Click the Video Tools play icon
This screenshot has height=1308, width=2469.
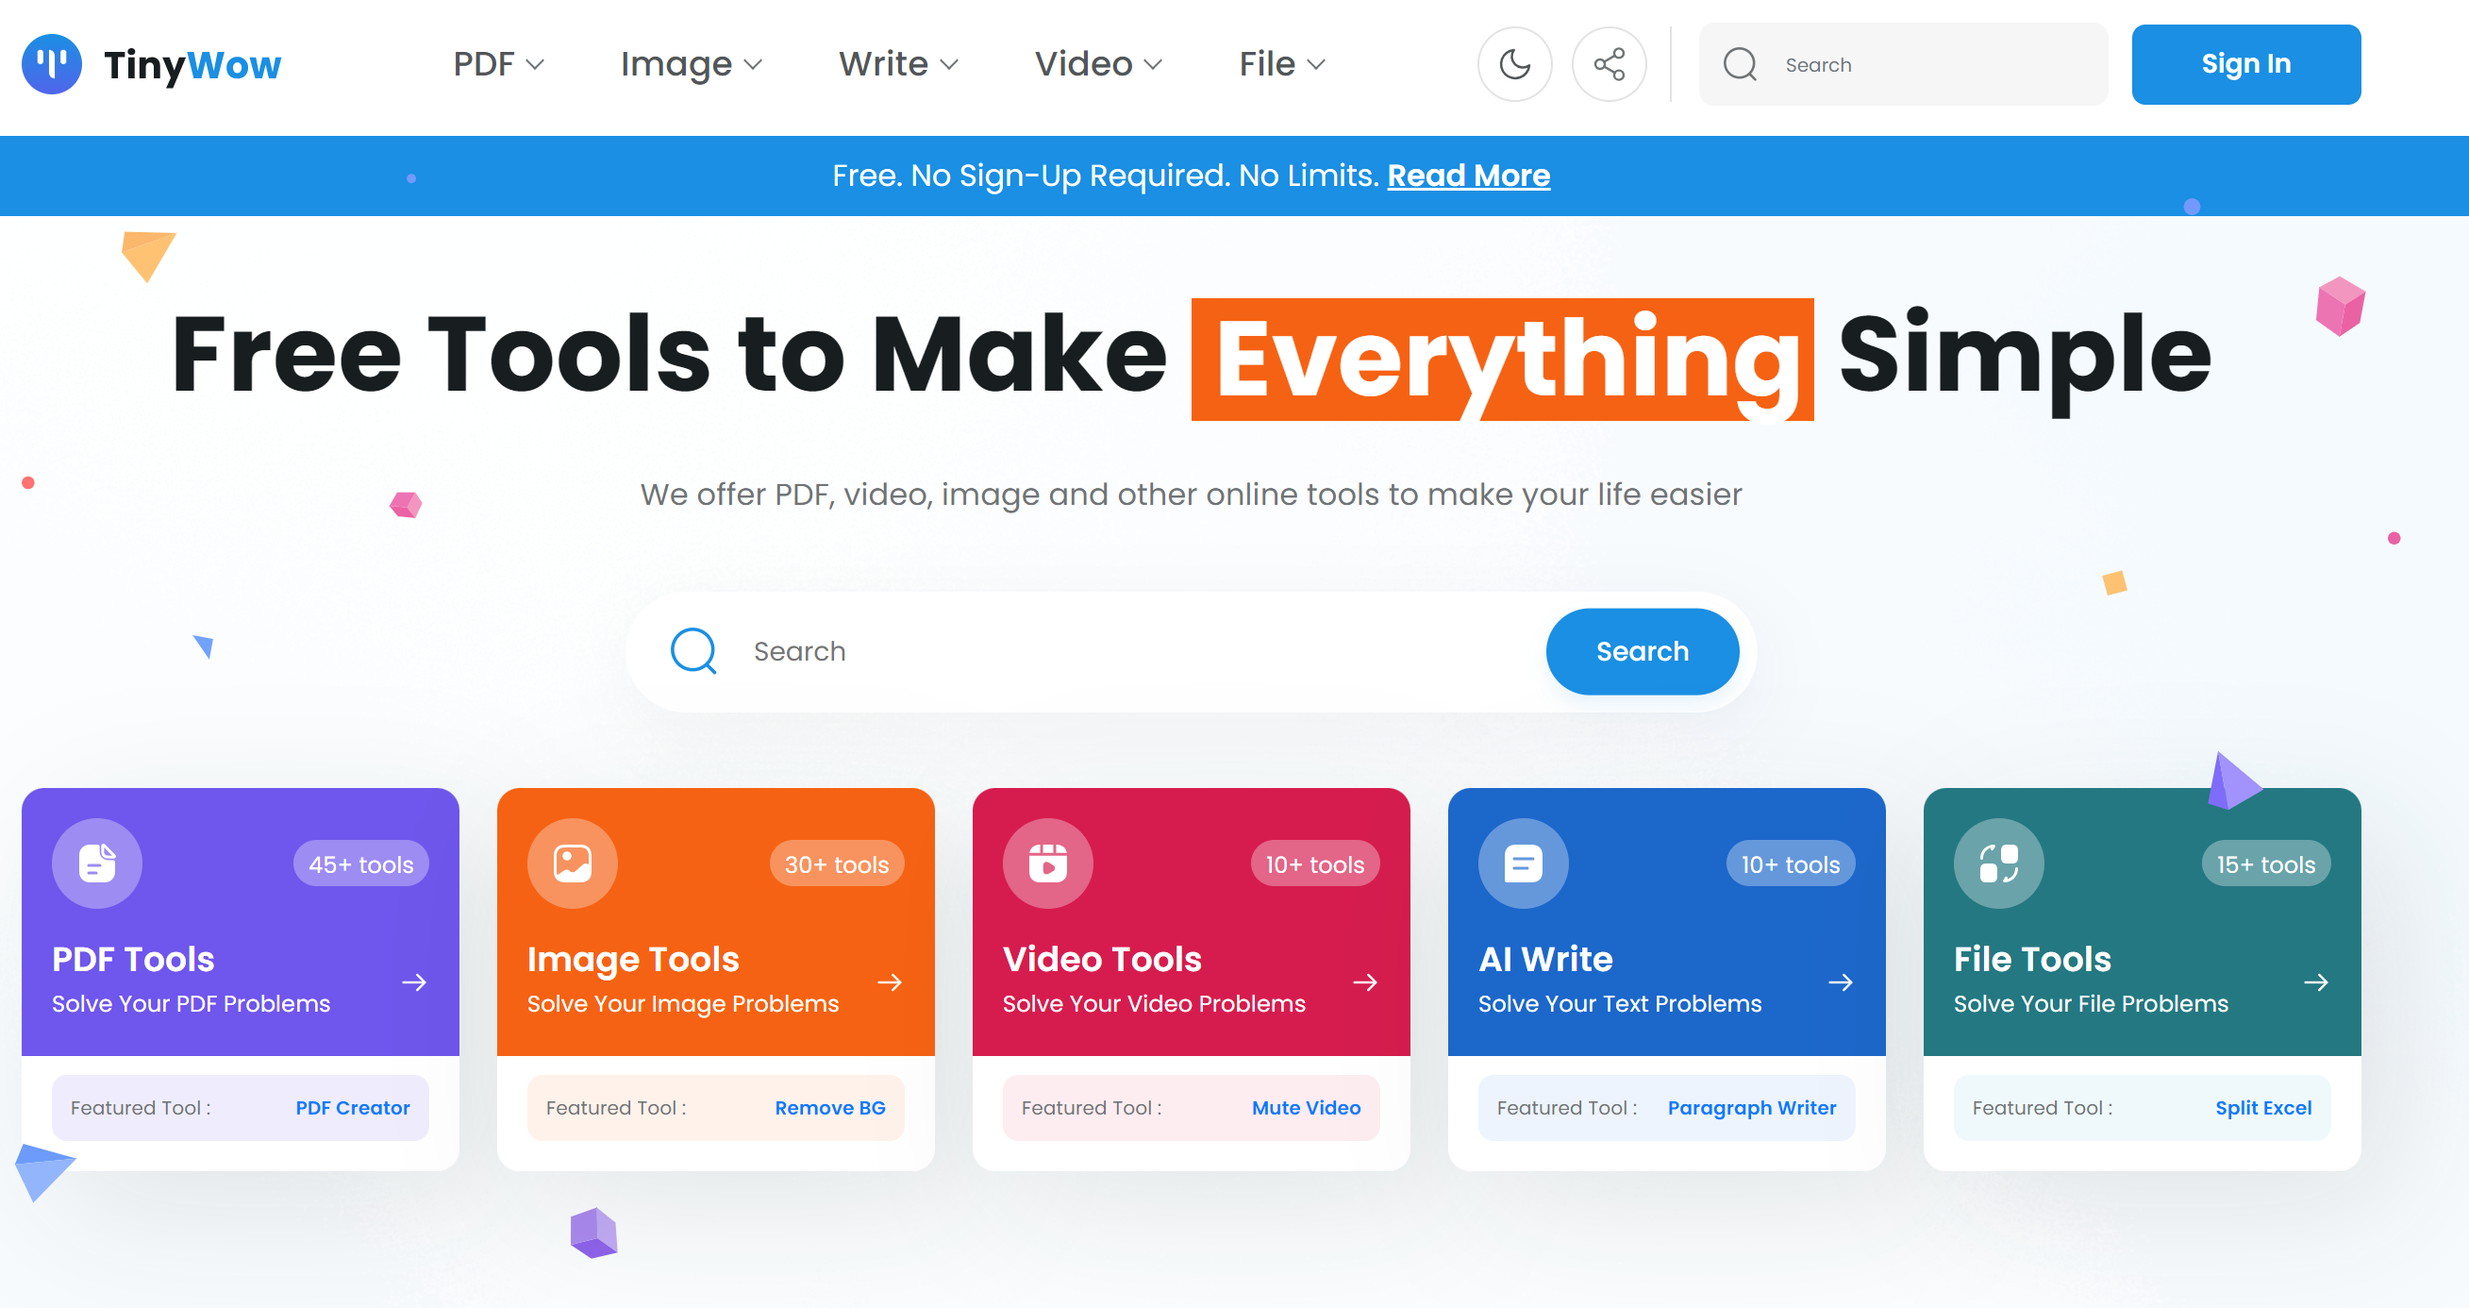(x=1047, y=864)
